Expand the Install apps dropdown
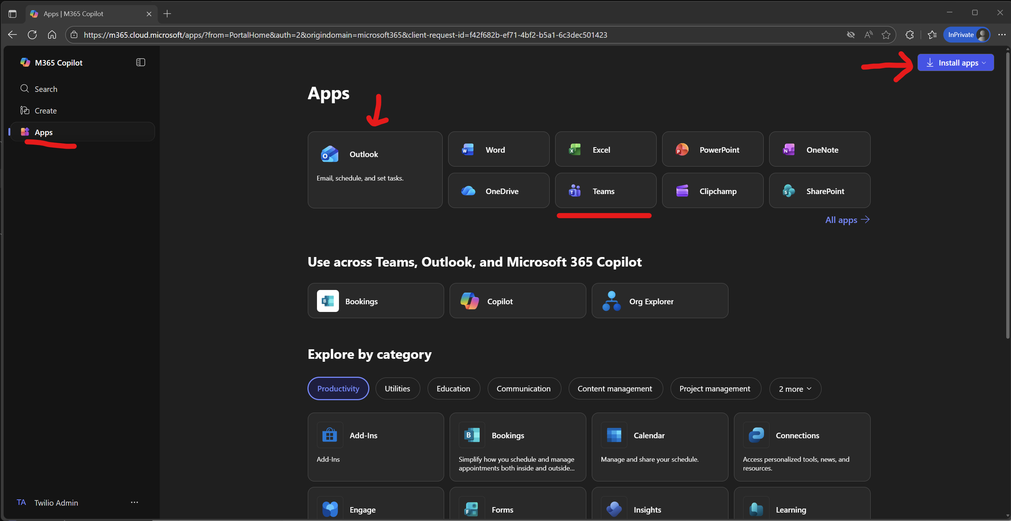The width and height of the screenshot is (1011, 521). 955,63
